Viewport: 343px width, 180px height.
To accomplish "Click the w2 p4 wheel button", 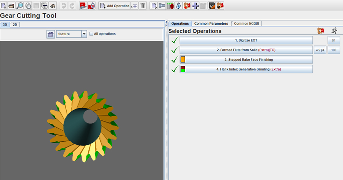I will tap(320, 50).
